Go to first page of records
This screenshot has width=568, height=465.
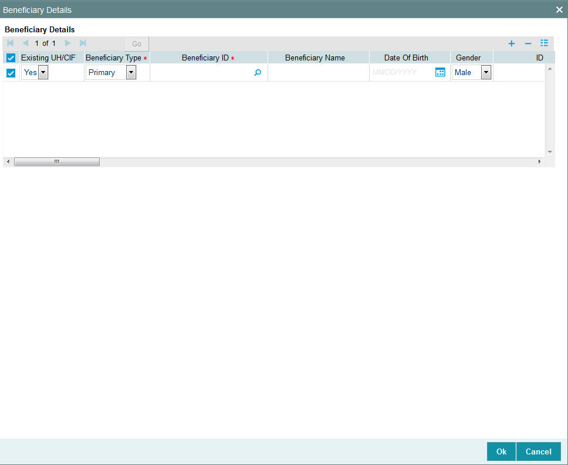(x=11, y=43)
